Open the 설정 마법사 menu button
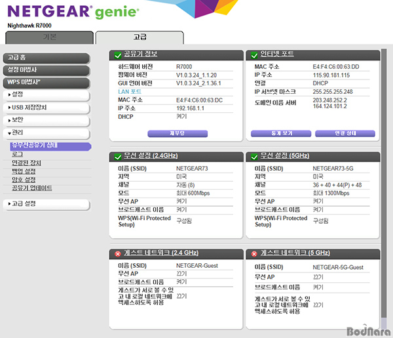 point(47,70)
